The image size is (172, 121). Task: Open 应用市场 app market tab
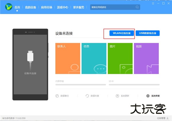(46, 7)
